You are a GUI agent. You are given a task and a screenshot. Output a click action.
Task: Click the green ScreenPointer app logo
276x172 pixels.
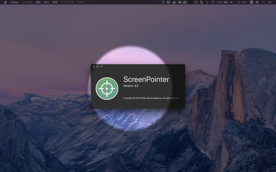click(x=107, y=89)
